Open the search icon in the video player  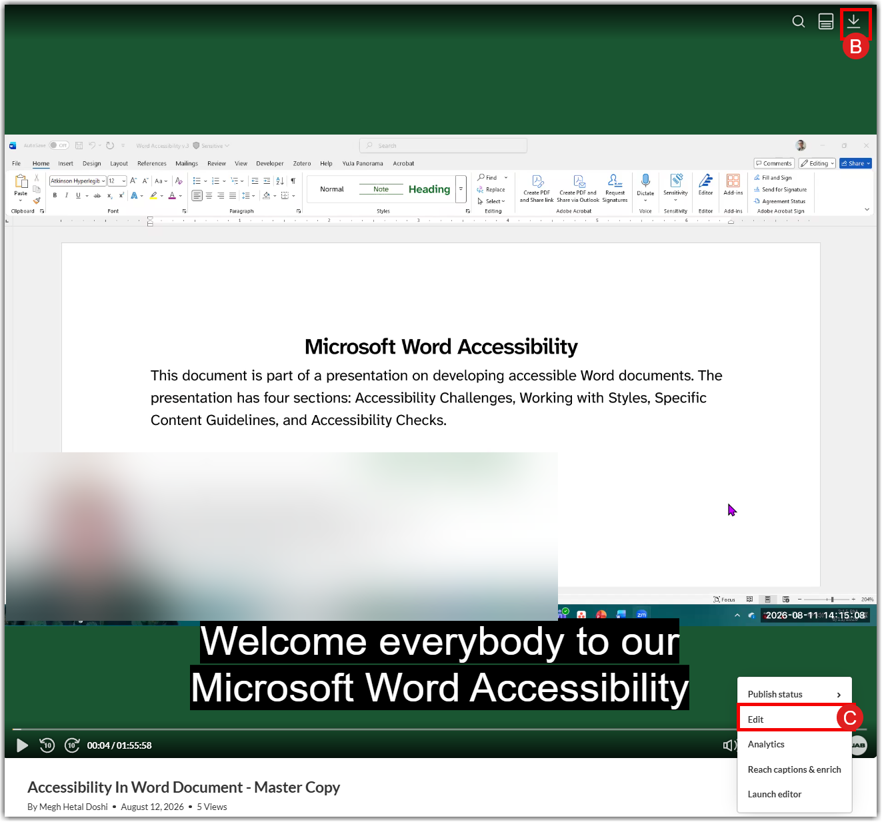798,22
